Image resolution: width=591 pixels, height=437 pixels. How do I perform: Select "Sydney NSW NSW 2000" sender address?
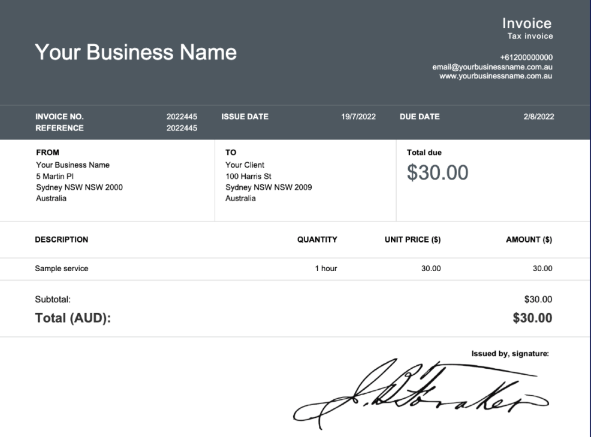tap(80, 187)
